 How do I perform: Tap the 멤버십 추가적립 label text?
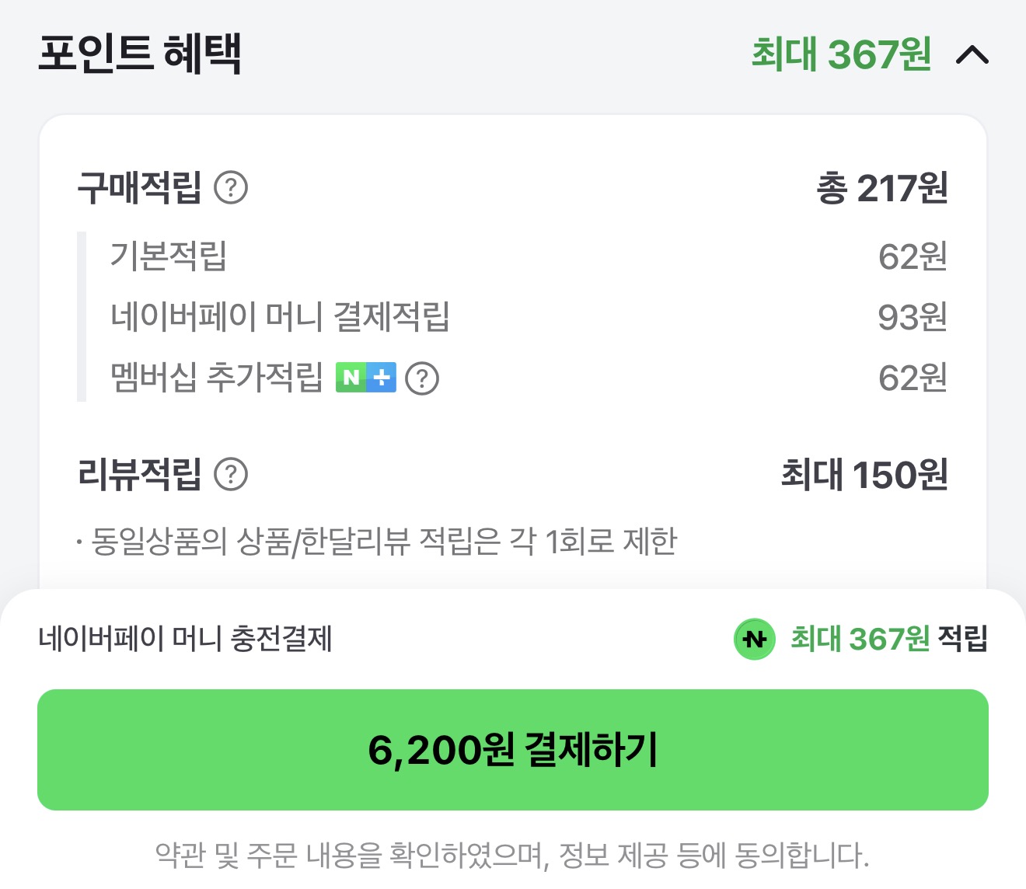[x=216, y=378]
